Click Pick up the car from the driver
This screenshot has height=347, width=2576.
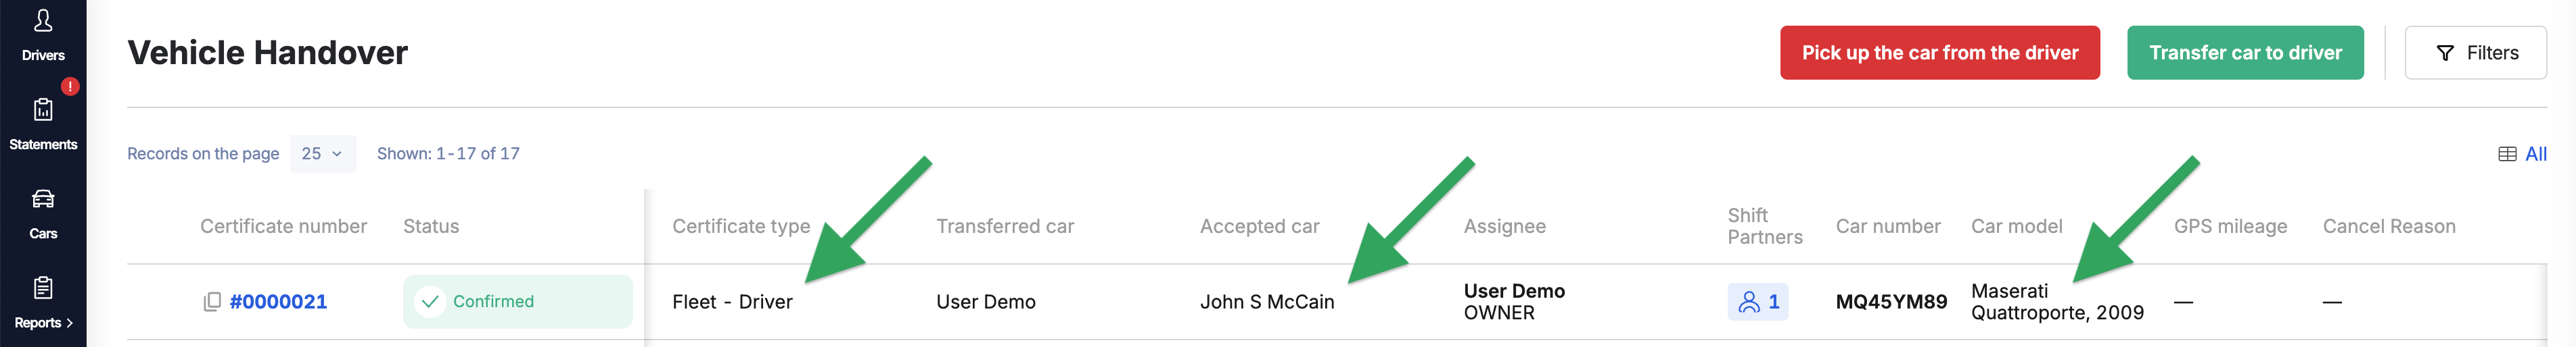[x=1939, y=53]
